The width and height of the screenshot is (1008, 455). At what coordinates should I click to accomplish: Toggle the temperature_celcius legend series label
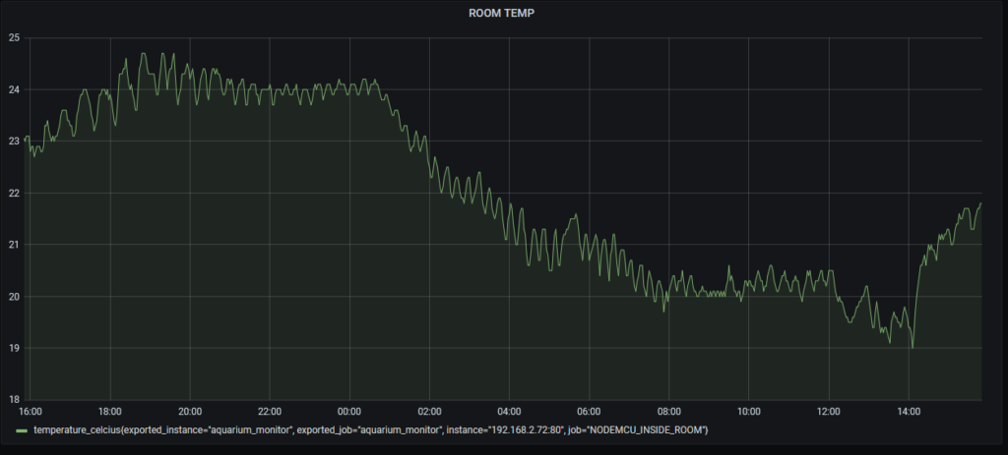coord(371,430)
